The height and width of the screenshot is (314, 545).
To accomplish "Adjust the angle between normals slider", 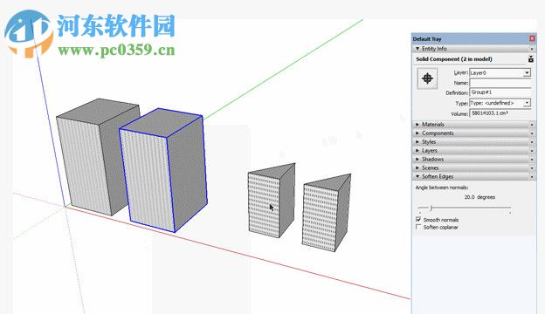I will [431, 208].
